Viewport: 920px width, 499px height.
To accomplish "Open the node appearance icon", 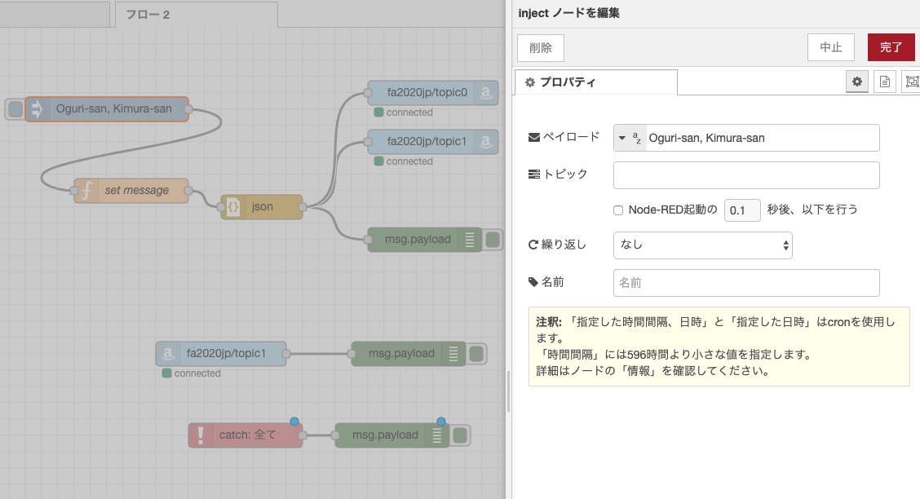I will (x=912, y=82).
